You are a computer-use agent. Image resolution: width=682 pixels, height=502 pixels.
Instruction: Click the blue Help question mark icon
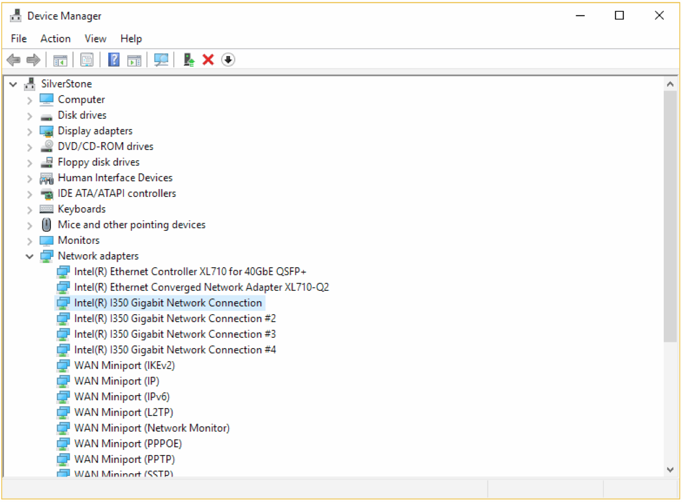coord(114,59)
